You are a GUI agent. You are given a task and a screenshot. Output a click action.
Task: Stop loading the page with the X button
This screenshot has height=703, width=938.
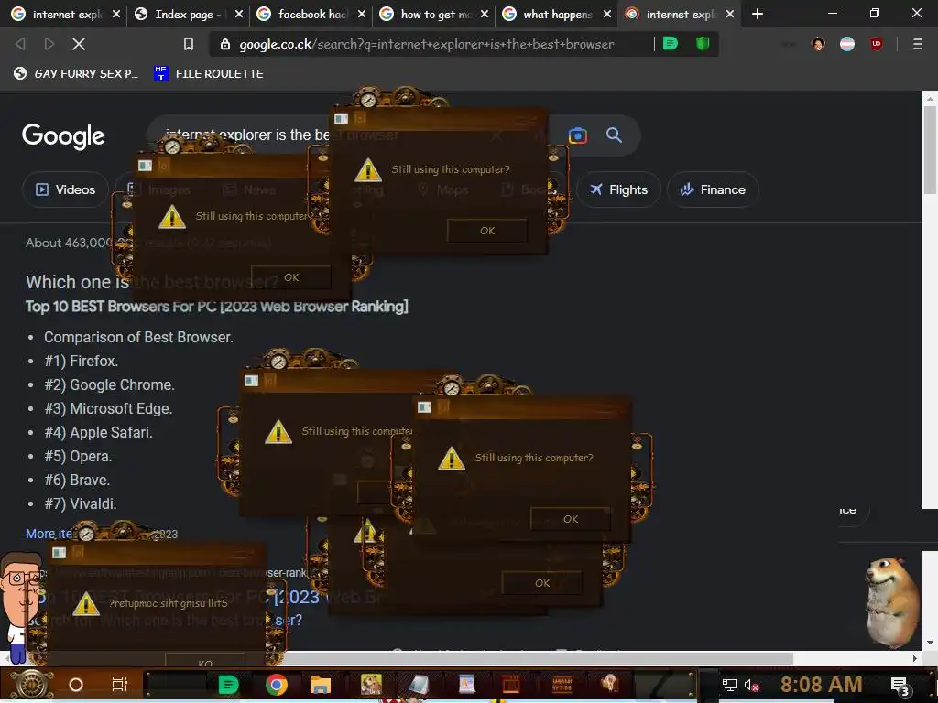79,44
